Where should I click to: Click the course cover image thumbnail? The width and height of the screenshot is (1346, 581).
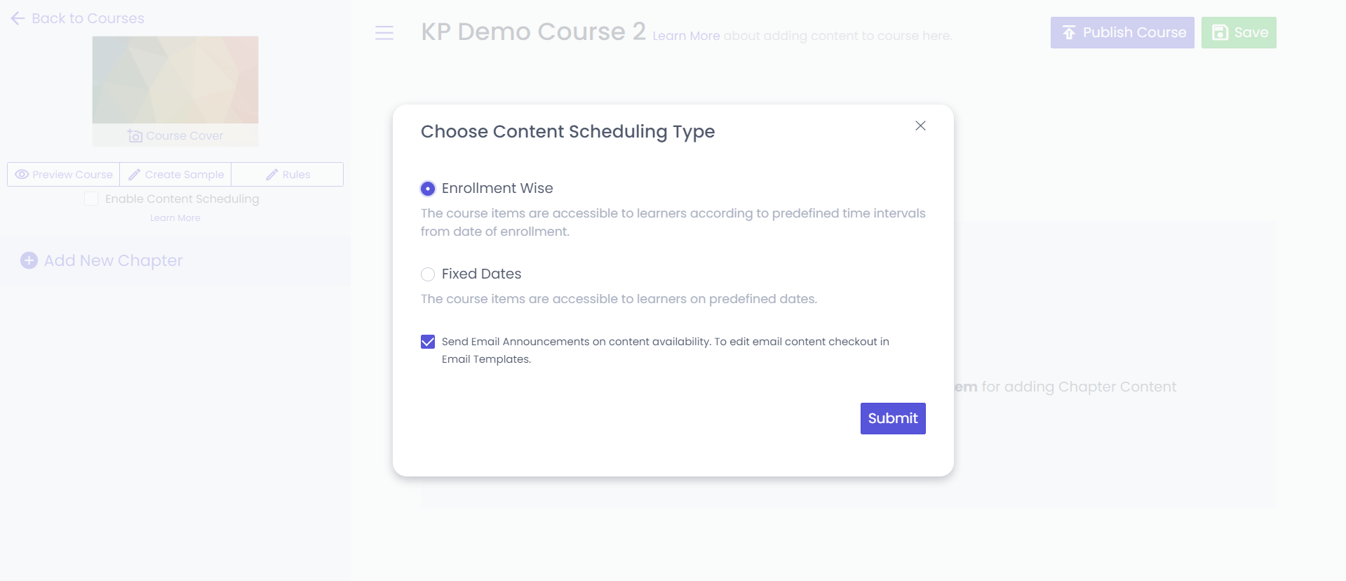coord(175,80)
